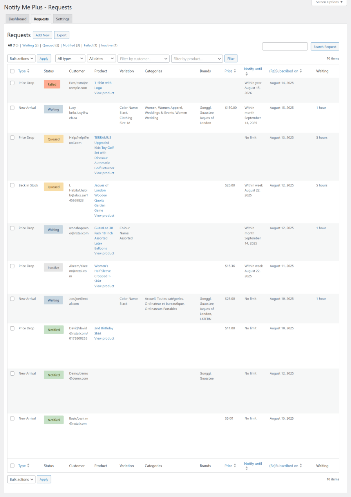Switch to the Settings tab
Image resolution: width=351 pixels, height=497 pixels.
(63, 19)
